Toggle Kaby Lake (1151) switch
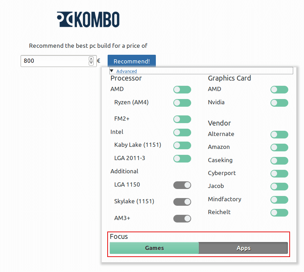 tap(182, 145)
